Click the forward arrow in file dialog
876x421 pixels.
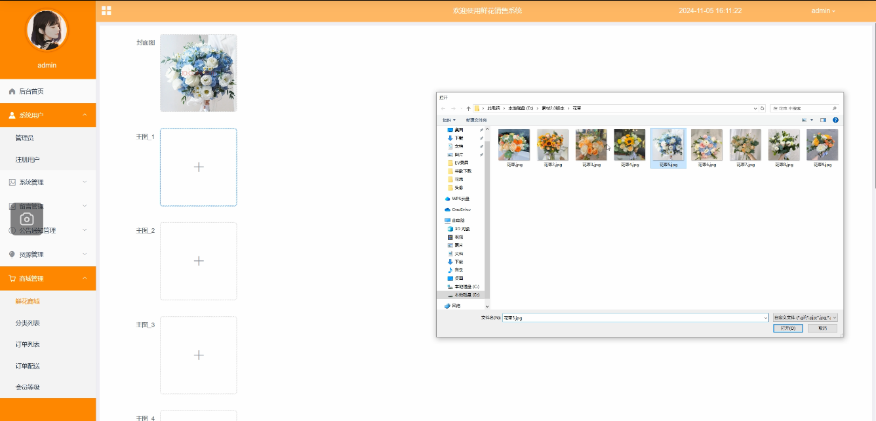(x=453, y=108)
